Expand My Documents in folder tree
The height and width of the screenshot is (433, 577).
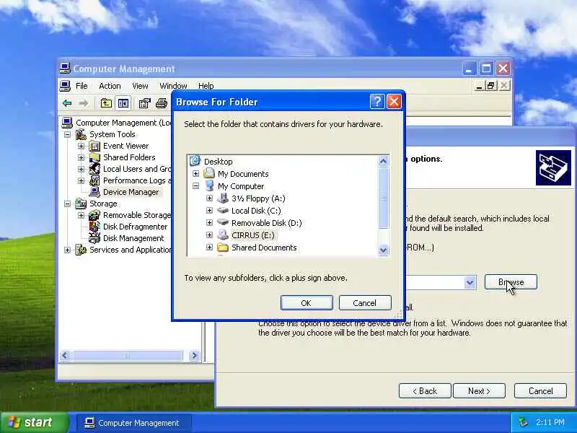pyautogui.click(x=195, y=173)
